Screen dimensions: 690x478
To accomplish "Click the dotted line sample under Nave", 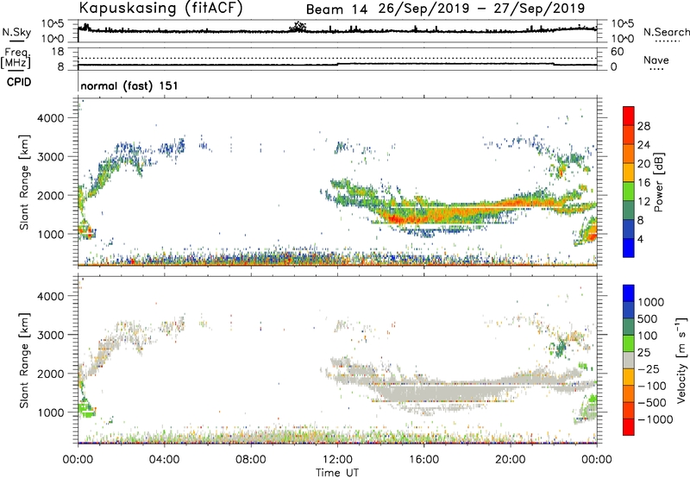I will 656,70.
